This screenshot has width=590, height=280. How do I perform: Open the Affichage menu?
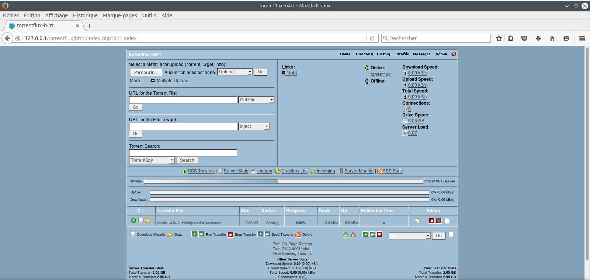pyautogui.click(x=56, y=15)
